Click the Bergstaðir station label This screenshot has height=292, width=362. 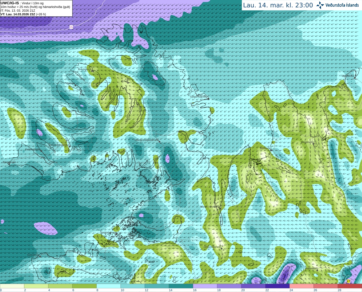click(x=307, y=142)
